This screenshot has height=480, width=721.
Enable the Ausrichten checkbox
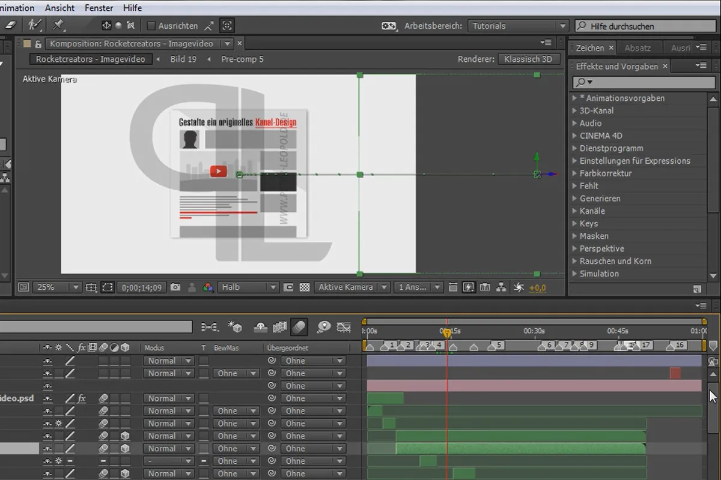pyautogui.click(x=151, y=26)
